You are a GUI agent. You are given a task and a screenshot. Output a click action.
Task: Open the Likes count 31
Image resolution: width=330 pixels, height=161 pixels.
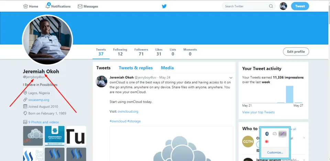[159, 52]
